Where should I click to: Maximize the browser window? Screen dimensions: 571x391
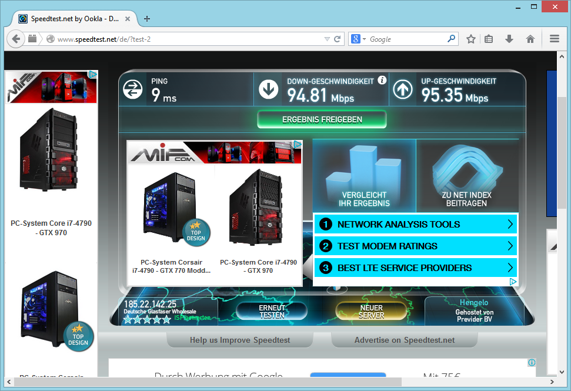(x=534, y=6)
